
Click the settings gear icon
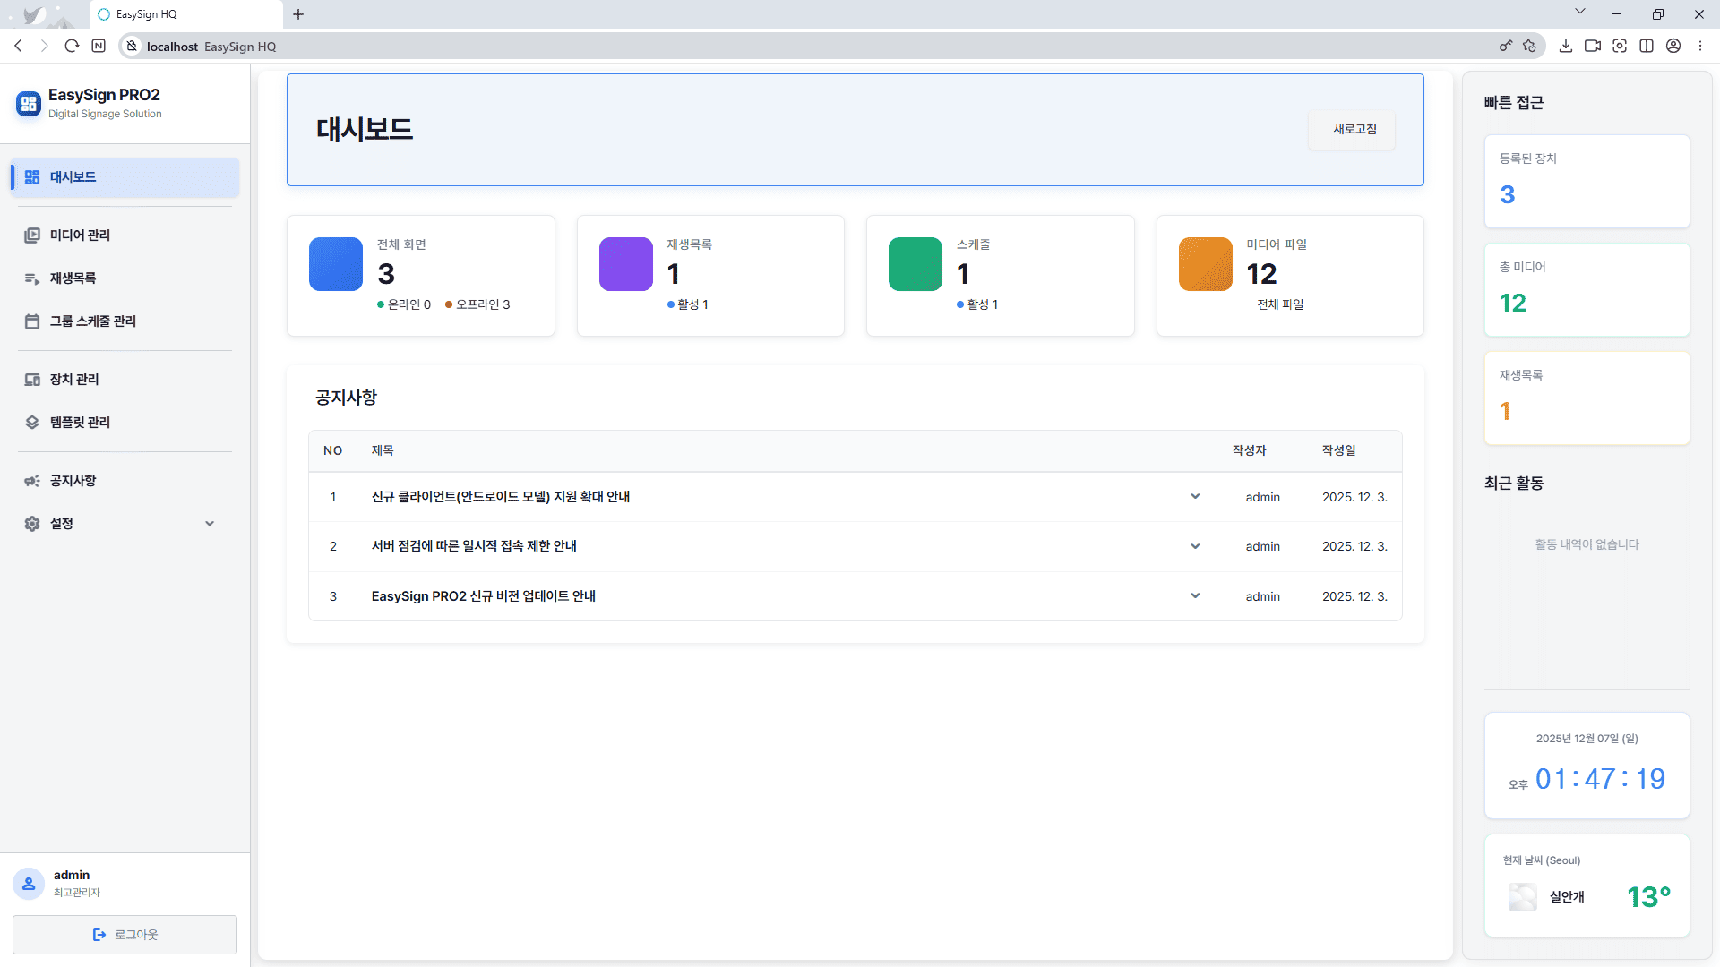click(32, 524)
